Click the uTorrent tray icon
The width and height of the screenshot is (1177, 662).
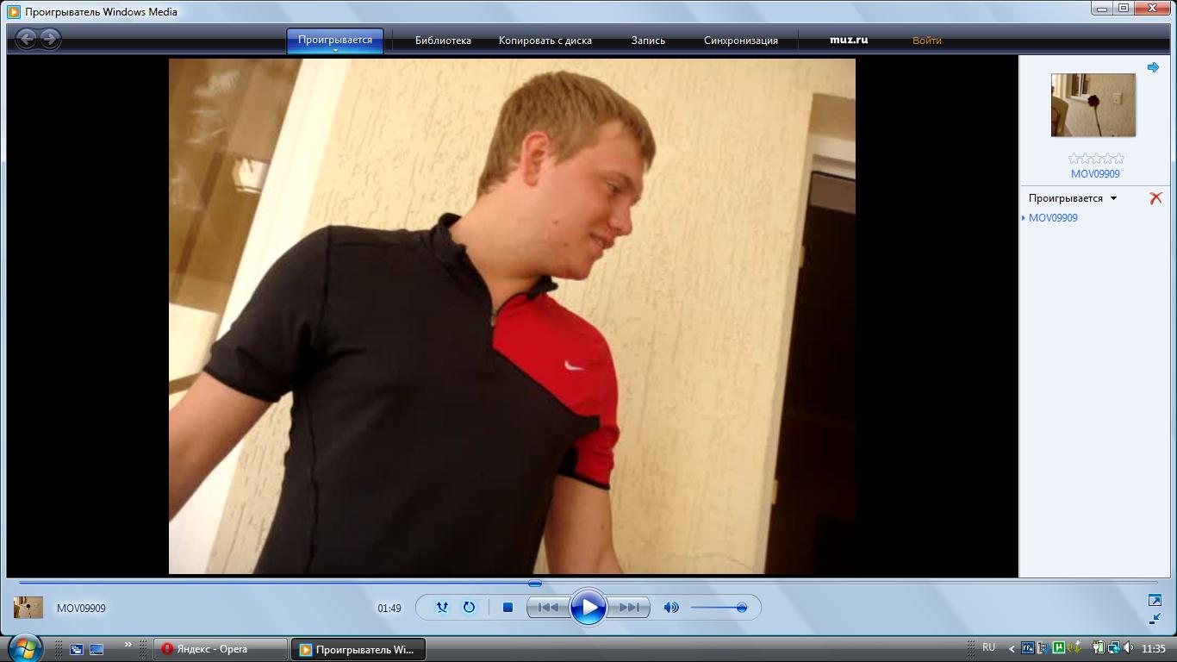pyautogui.click(x=1059, y=648)
